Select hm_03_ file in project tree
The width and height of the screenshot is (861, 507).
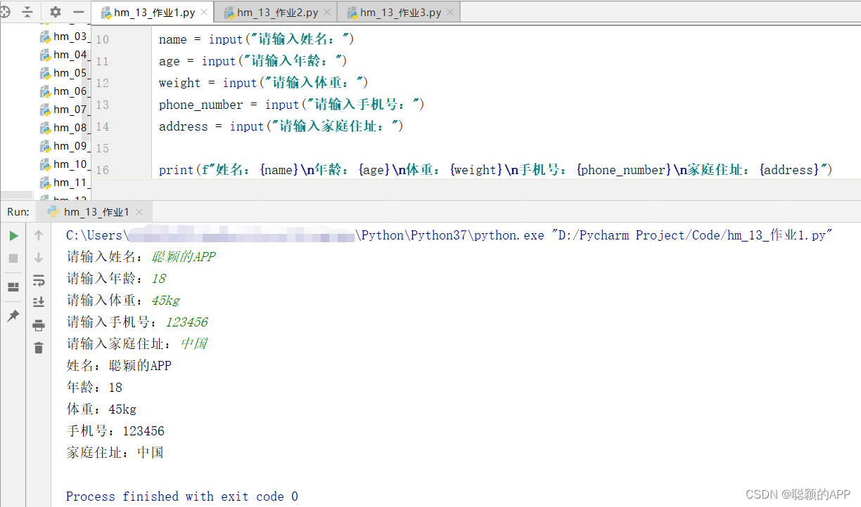64,37
